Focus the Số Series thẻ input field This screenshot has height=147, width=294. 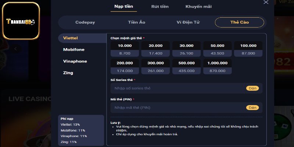[186, 88]
